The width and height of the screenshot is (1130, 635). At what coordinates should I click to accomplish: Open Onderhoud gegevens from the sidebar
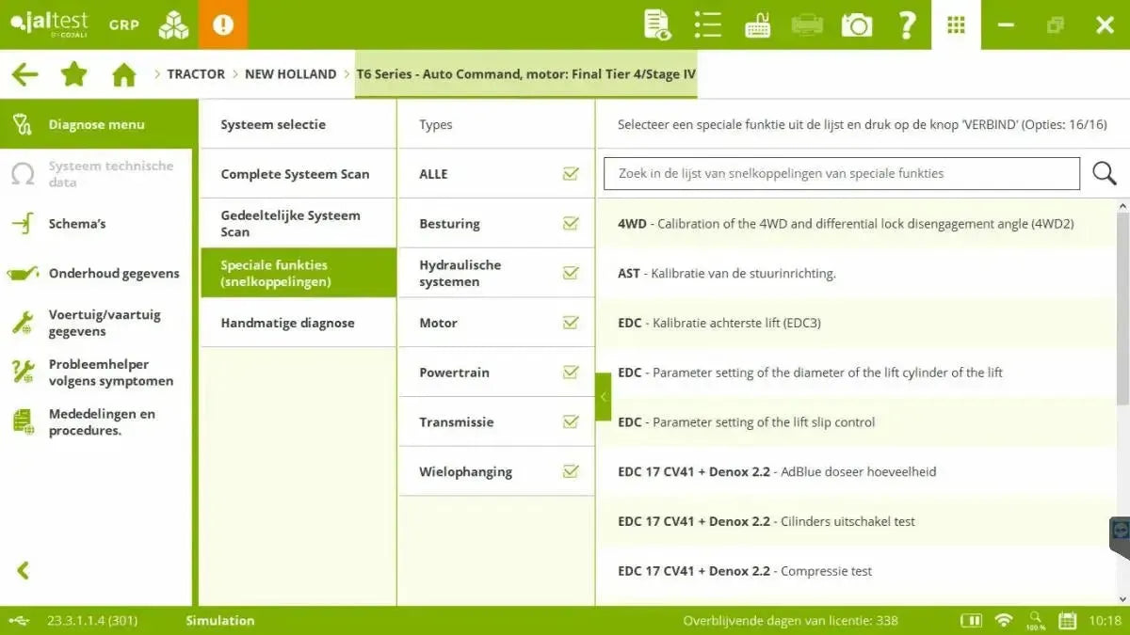(x=114, y=273)
